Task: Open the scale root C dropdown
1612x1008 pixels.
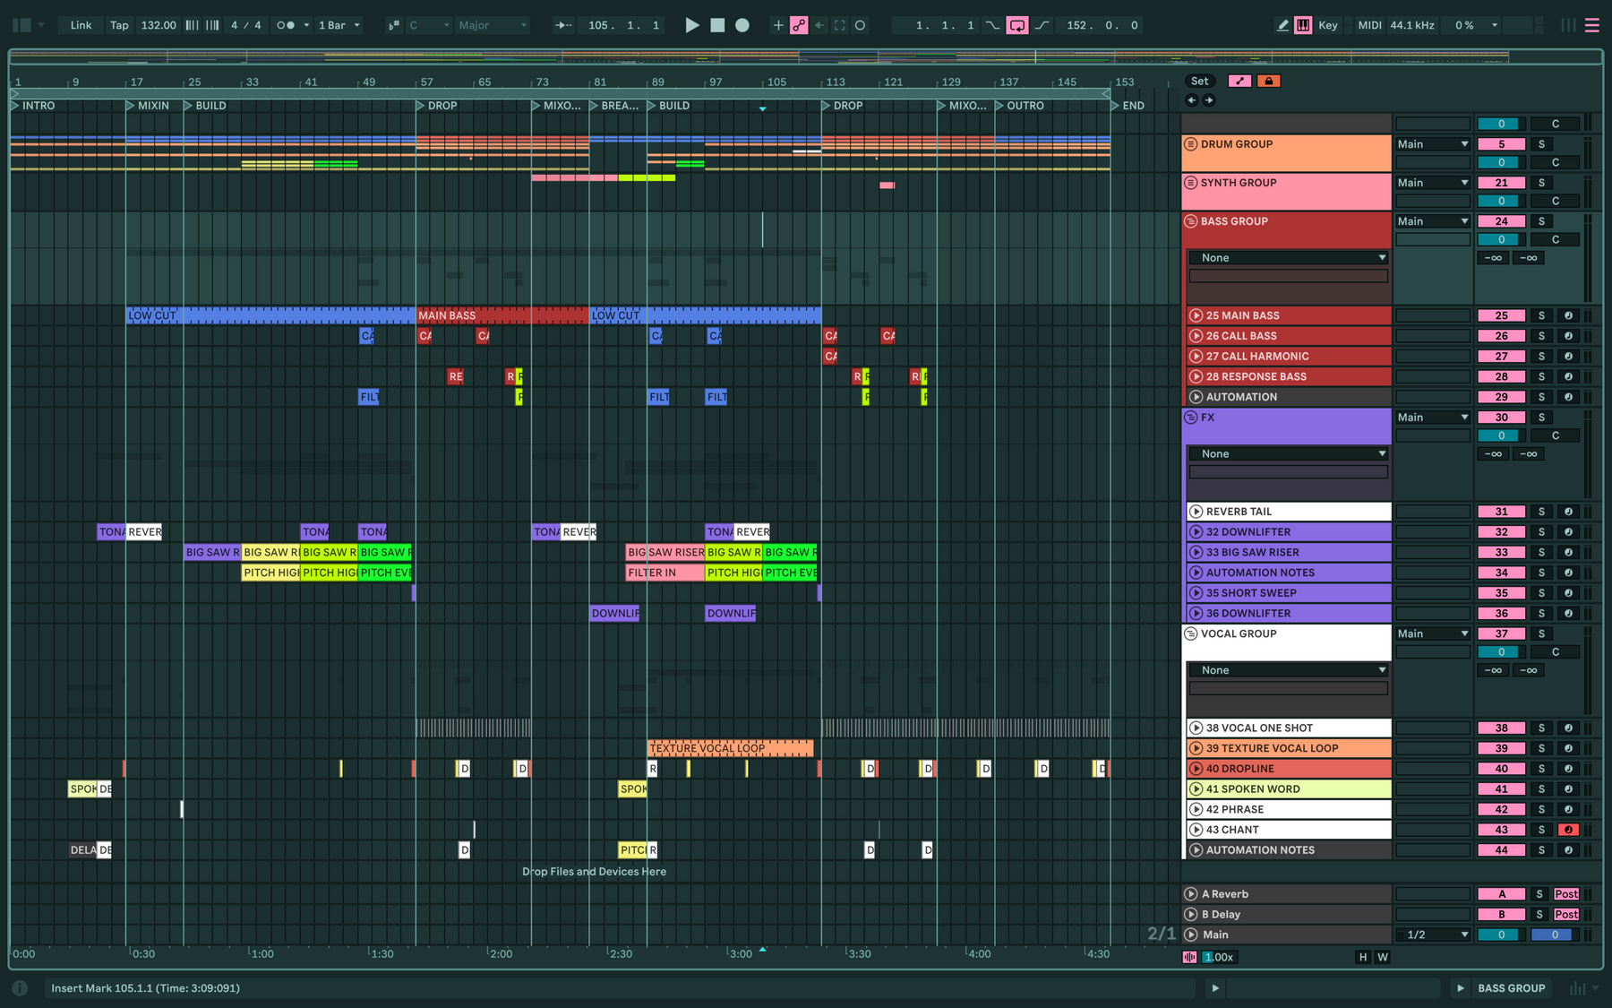Action: [429, 25]
